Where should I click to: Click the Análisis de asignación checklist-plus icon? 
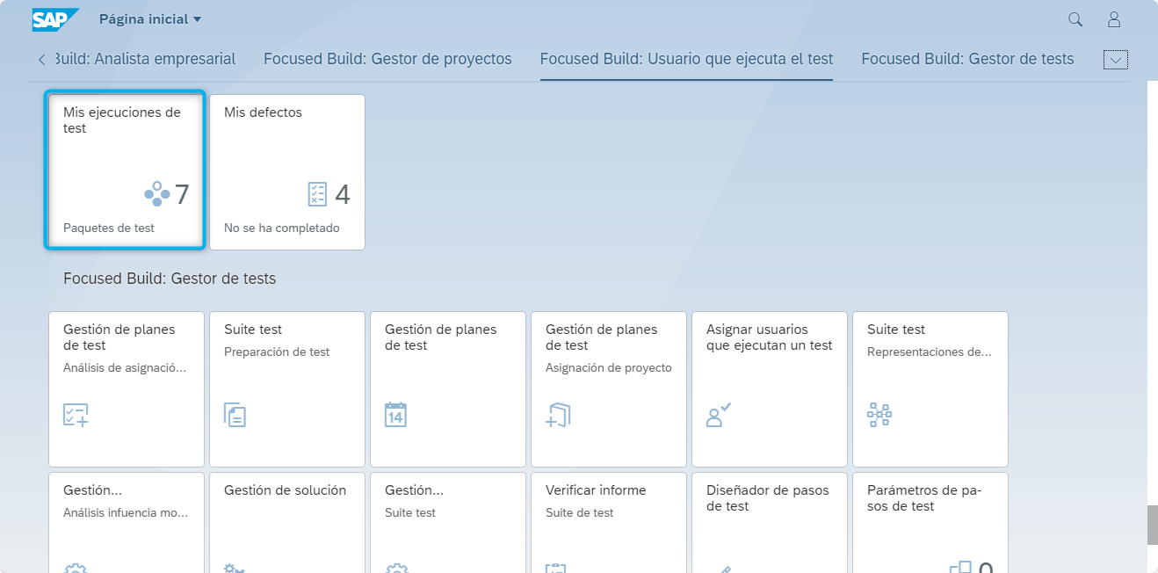tap(76, 415)
